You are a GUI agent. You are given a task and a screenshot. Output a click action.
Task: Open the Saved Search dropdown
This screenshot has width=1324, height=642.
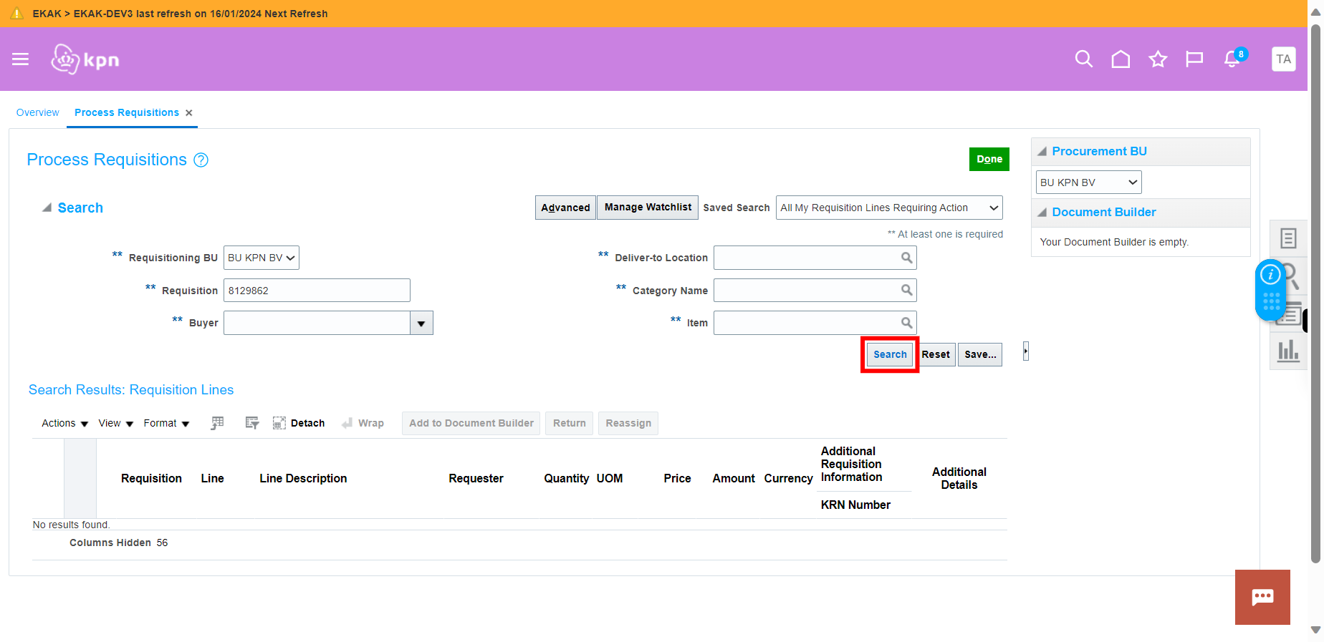tap(889, 208)
